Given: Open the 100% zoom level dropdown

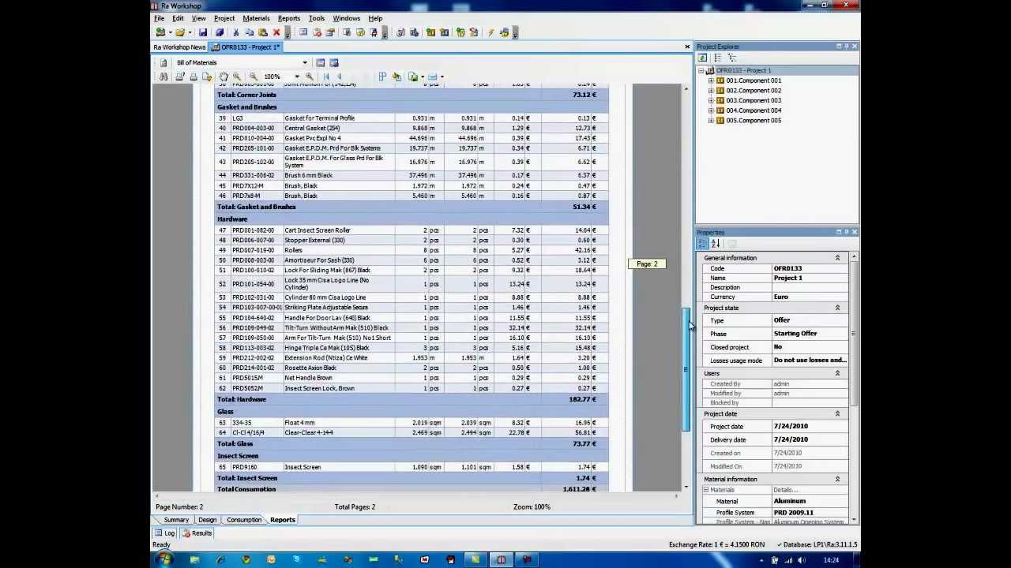Looking at the screenshot, I should point(296,77).
